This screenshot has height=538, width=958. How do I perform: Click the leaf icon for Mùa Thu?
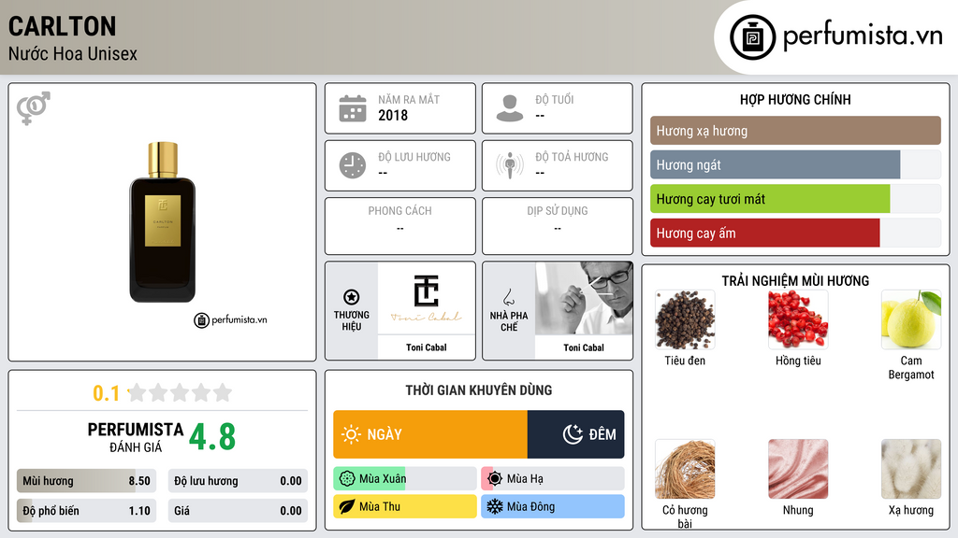coord(346,506)
